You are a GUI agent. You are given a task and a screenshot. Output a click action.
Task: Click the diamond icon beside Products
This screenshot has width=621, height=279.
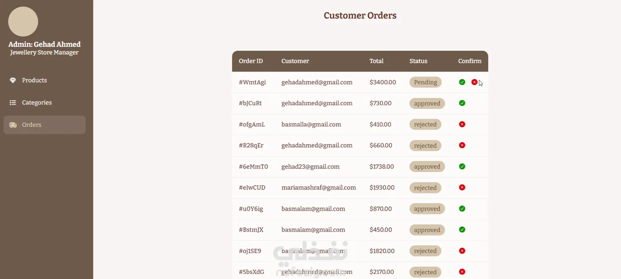pyautogui.click(x=13, y=80)
